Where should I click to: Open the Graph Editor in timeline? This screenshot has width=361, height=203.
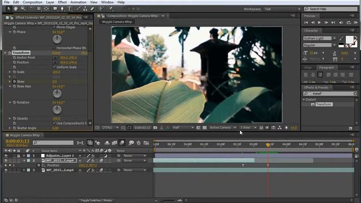pos(146,143)
